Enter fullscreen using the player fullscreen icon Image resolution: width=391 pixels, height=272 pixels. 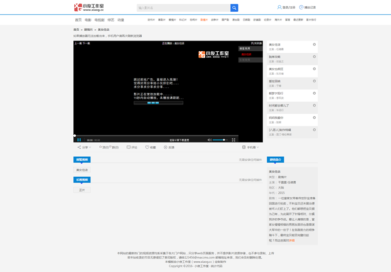[x=234, y=140]
